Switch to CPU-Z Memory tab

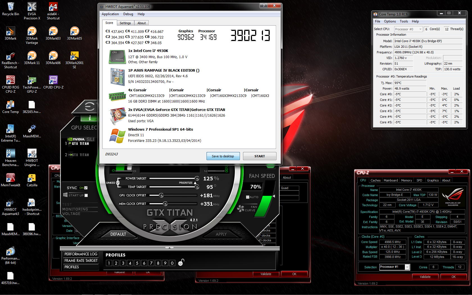[406, 180]
